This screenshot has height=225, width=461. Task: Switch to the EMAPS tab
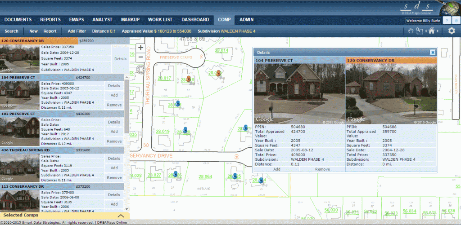77,20
